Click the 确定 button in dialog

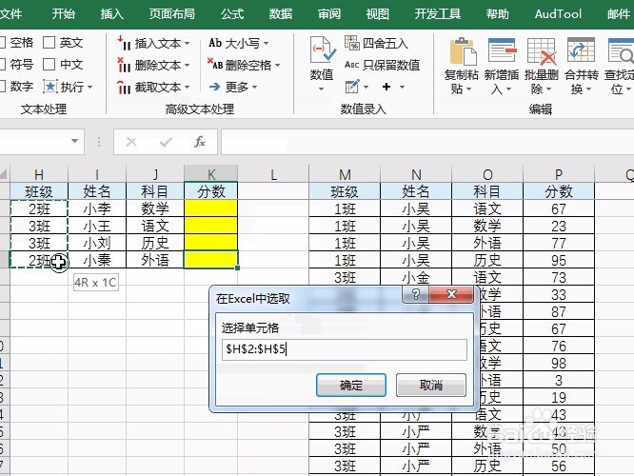(351, 385)
